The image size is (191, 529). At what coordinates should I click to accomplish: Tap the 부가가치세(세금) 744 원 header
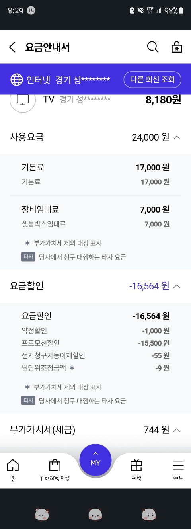[x=95, y=430]
